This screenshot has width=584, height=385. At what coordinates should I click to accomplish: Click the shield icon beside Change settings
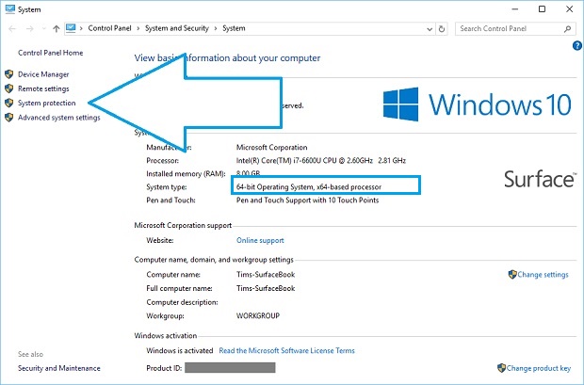click(512, 275)
